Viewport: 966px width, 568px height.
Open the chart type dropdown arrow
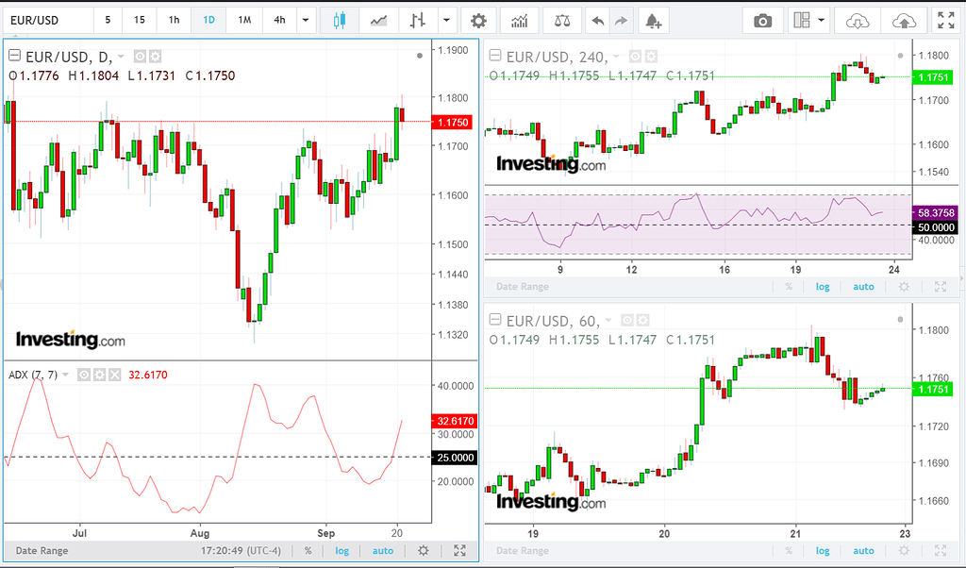coord(445,20)
